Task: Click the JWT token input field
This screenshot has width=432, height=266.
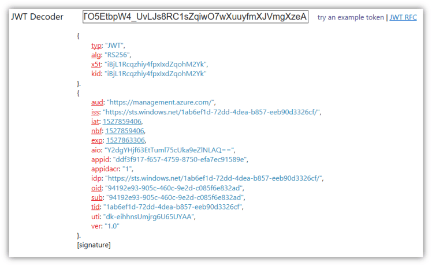Action: click(195, 17)
